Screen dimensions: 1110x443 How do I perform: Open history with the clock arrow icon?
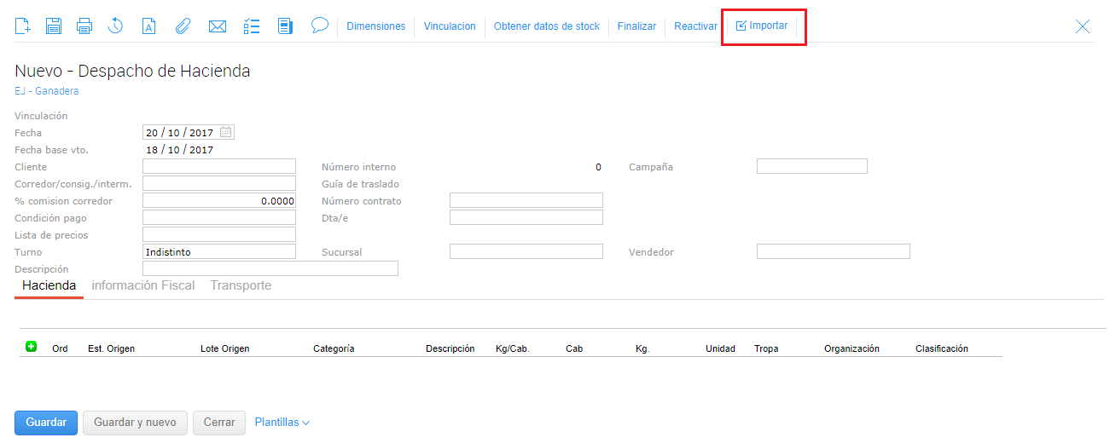pos(115,26)
